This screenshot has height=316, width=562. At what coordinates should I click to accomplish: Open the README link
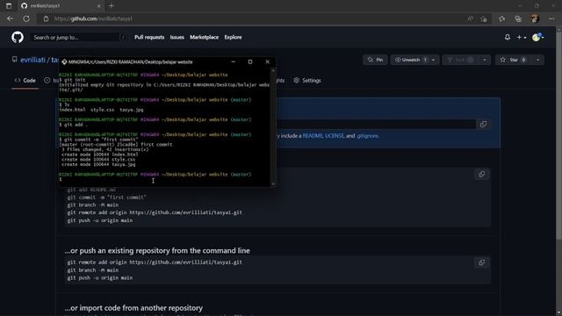(313, 136)
